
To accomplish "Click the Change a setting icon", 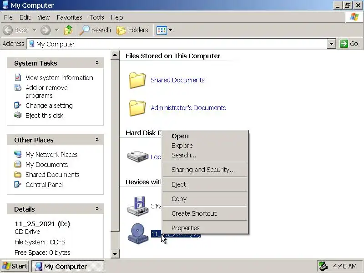I will pos(18,105).
